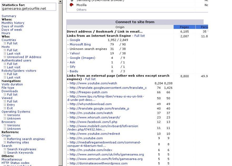The image size is (232, 166).
Task: Go to Origin under Referrers
Action: point(6,135)
